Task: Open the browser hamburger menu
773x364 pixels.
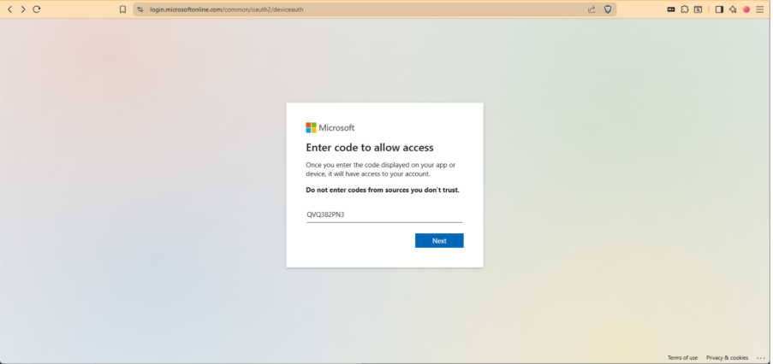Action: [759, 9]
